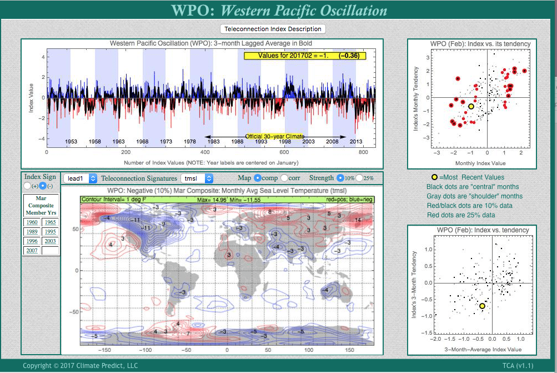Screen dimensions: 557x373
Task: Open the lead1 dropdown
Action: 80,178
